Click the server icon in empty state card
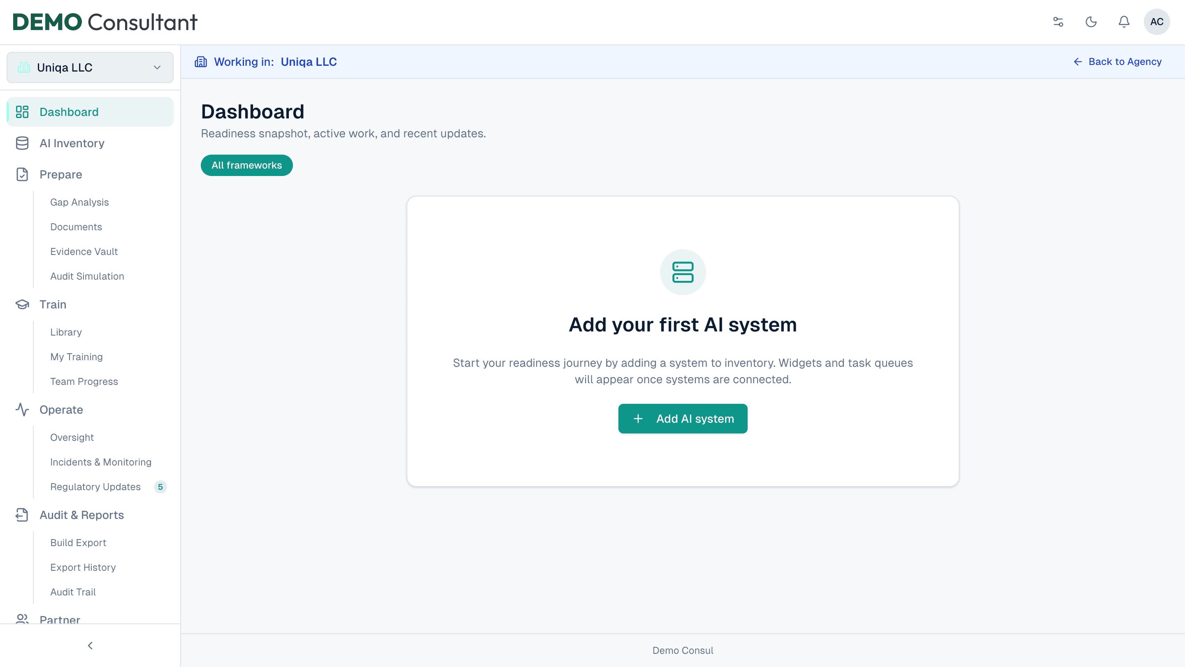Screen dimensions: 1185x667 (x=683, y=272)
